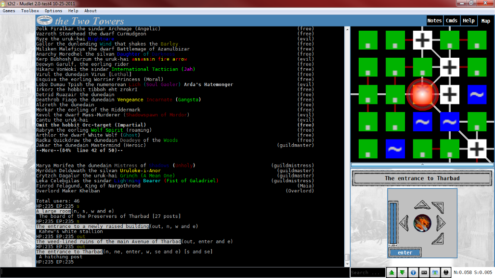
Task: Click the 'Overlord Maker Khelban' line
Action: pyautogui.click(x=68, y=190)
